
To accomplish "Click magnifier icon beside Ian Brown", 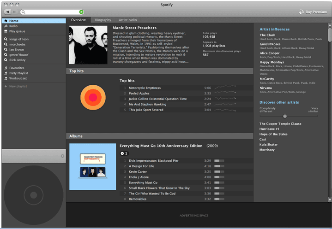I will pyautogui.click(x=6, y=49).
